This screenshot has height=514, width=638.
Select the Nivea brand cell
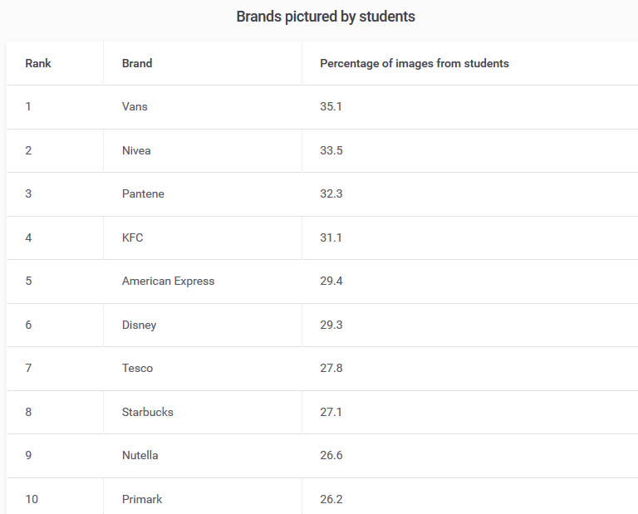(x=136, y=150)
